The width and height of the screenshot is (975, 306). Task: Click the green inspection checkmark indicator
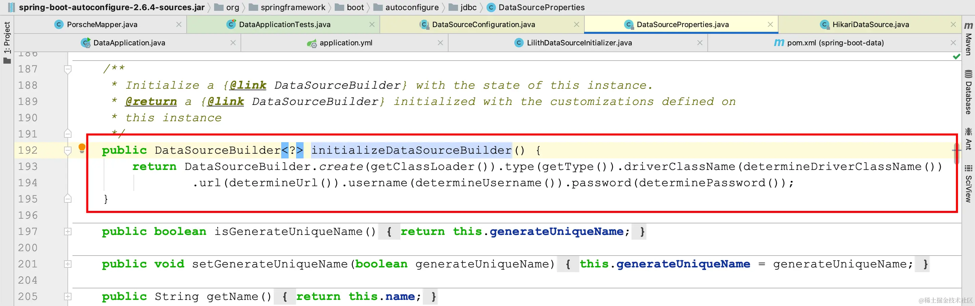956,56
